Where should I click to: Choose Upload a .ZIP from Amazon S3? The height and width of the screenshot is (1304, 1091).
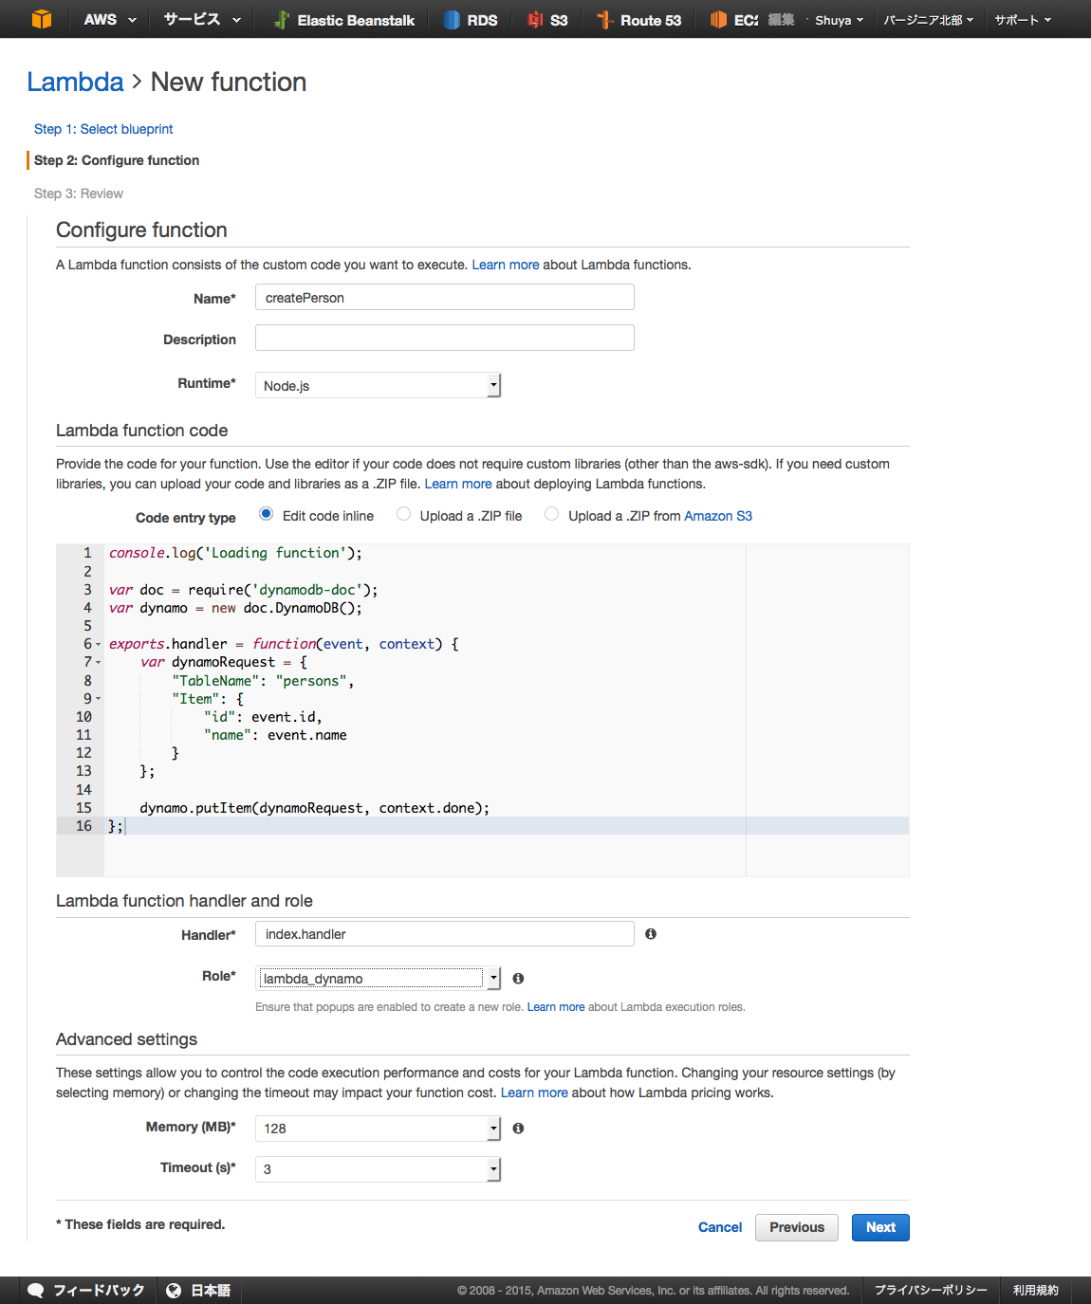click(x=552, y=514)
